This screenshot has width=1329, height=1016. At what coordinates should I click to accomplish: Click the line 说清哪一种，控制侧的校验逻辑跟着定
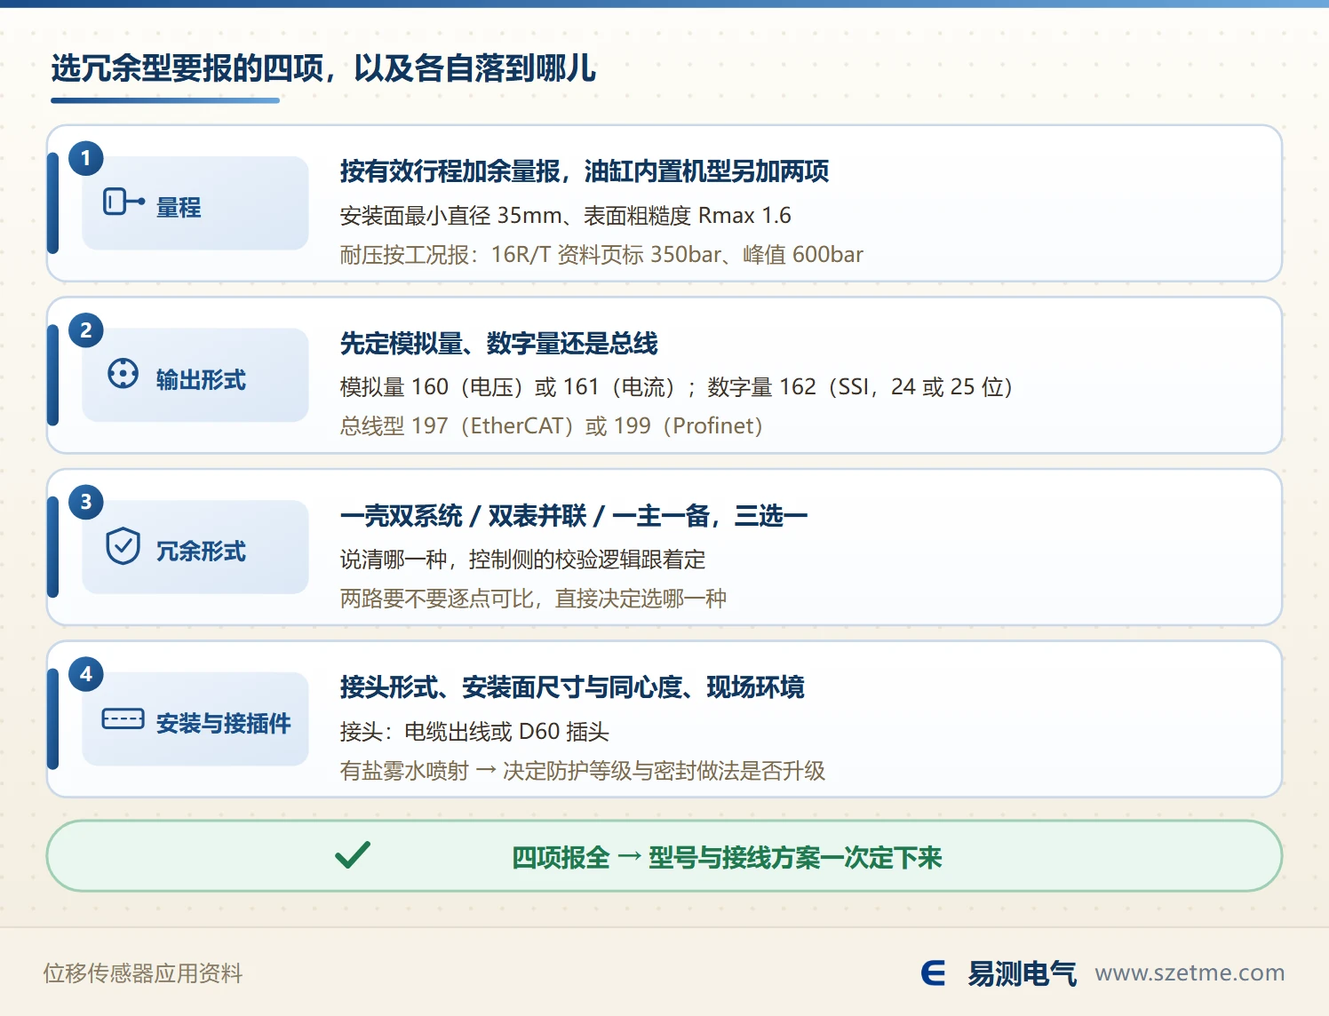523,560
